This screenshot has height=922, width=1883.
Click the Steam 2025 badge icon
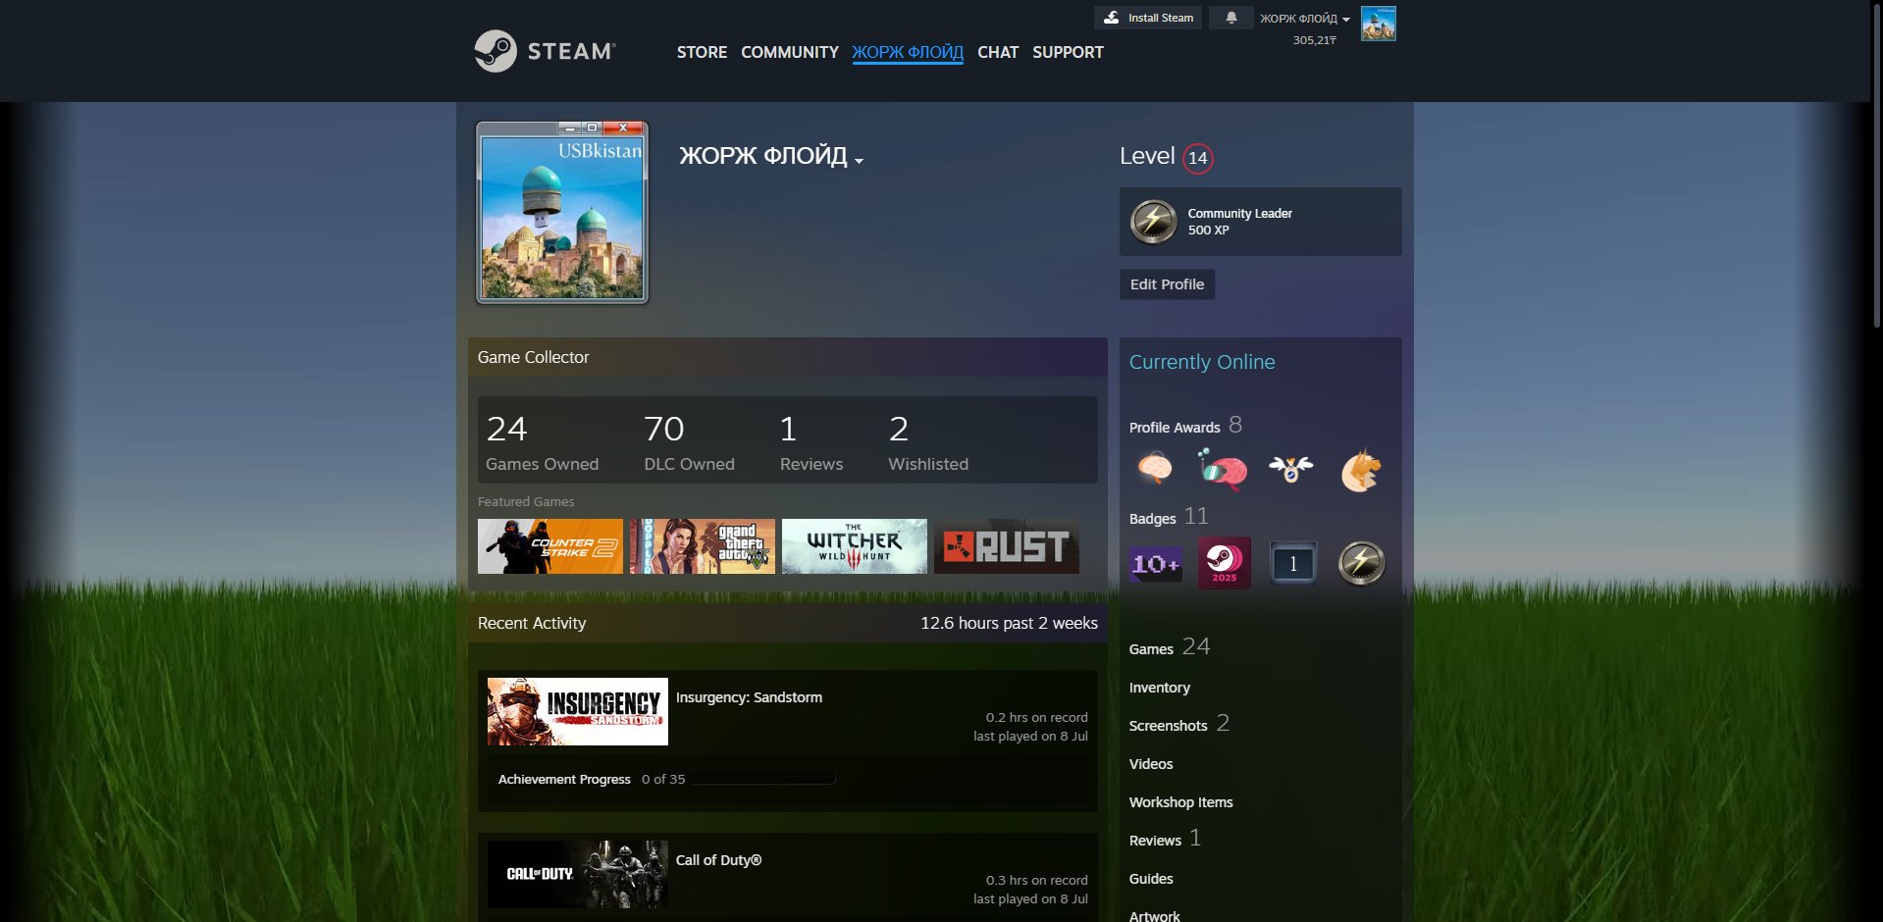point(1224,563)
